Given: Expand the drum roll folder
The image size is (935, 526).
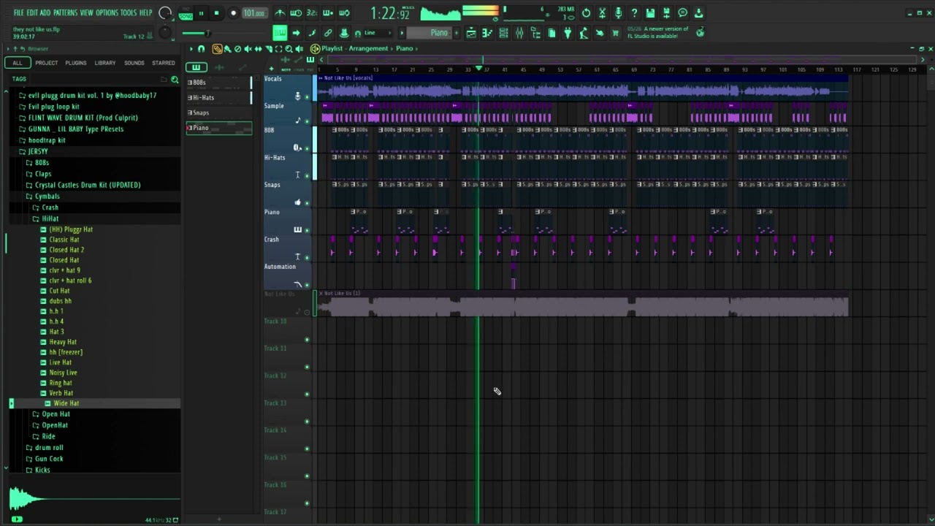Looking at the screenshot, I should (45, 448).
